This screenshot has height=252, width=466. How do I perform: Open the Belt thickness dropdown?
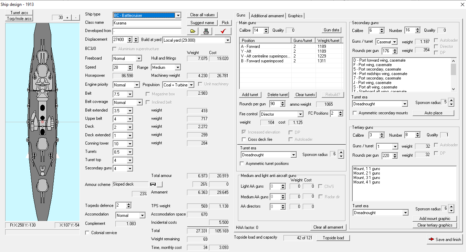point(130,94)
